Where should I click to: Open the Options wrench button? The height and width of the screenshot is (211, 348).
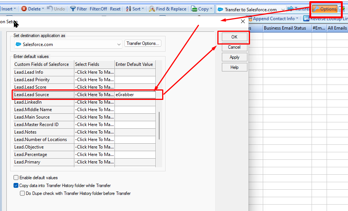point(325,9)
